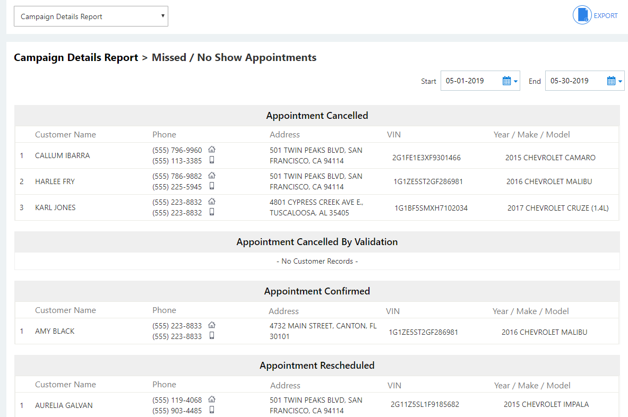
Task: Click the Appointment Cancelled section header
Action: click(x=317, y=116)
